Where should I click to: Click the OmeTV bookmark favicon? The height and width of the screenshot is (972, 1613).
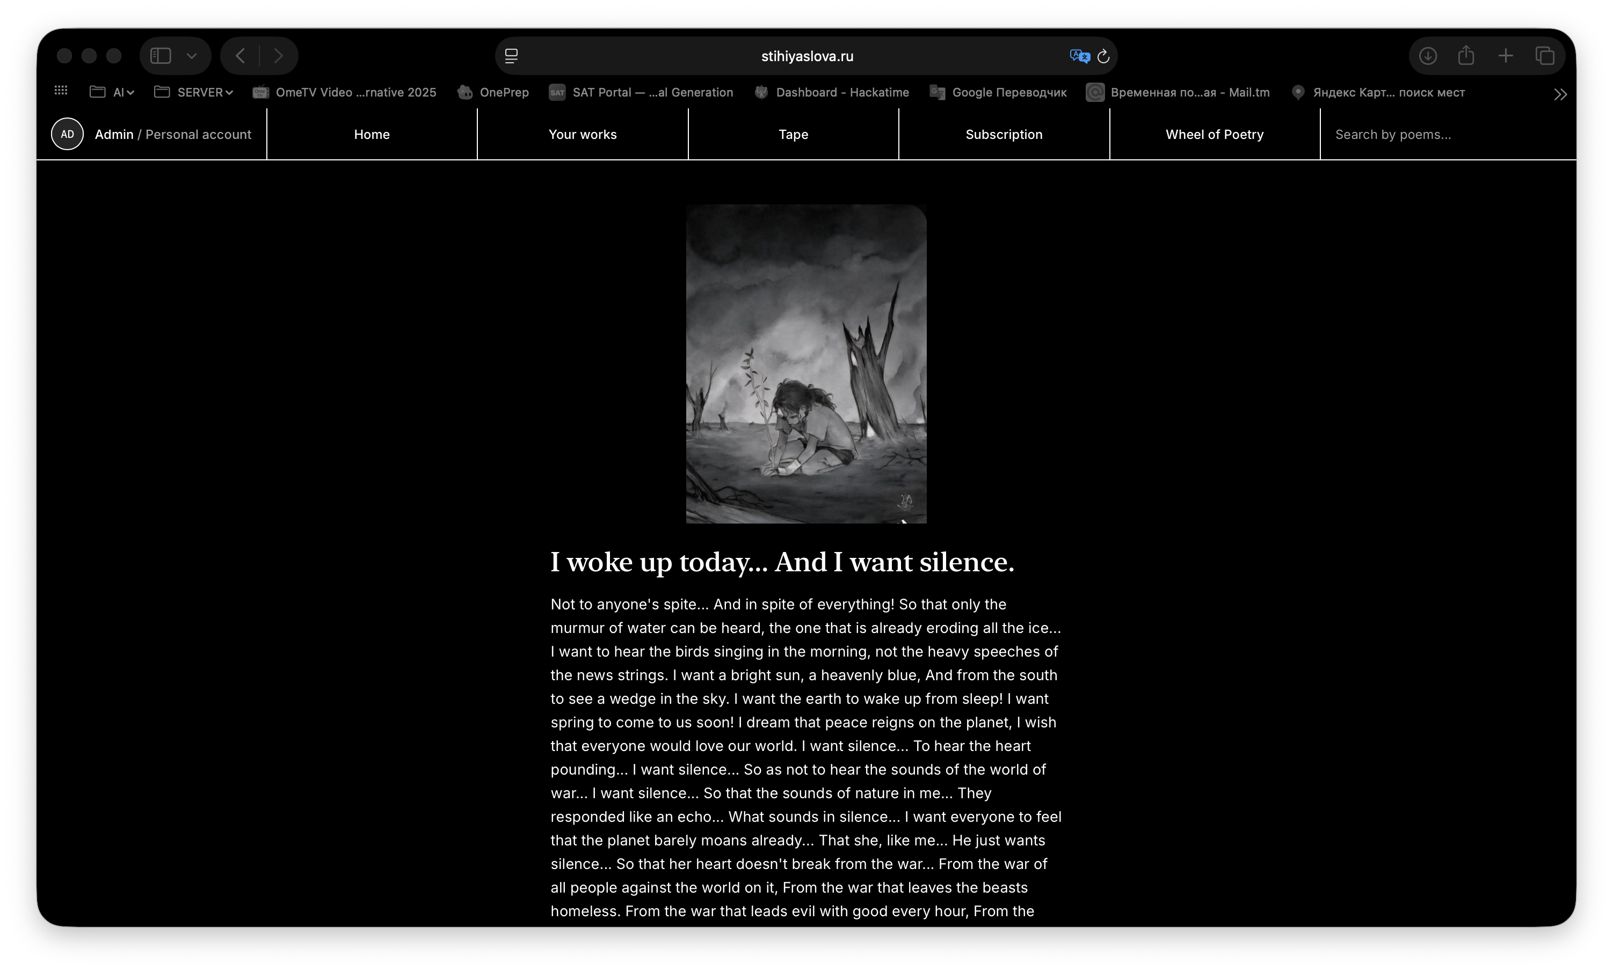260,92
